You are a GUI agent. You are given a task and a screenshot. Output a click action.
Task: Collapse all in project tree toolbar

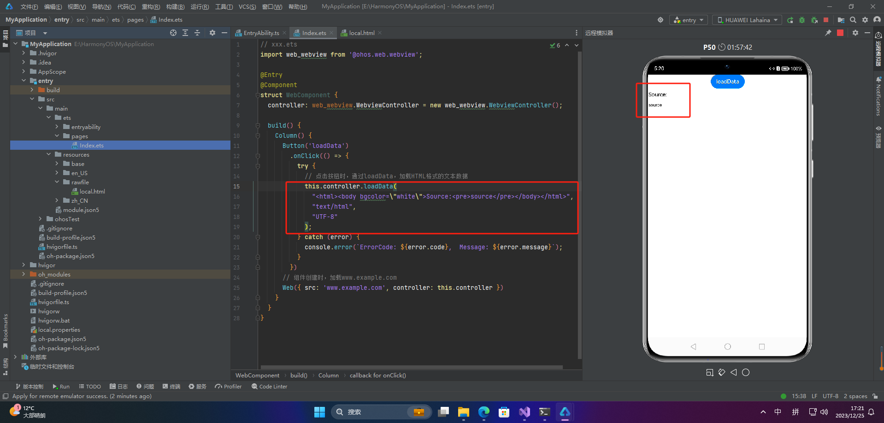pyautogui.click(x=197, y=33)
